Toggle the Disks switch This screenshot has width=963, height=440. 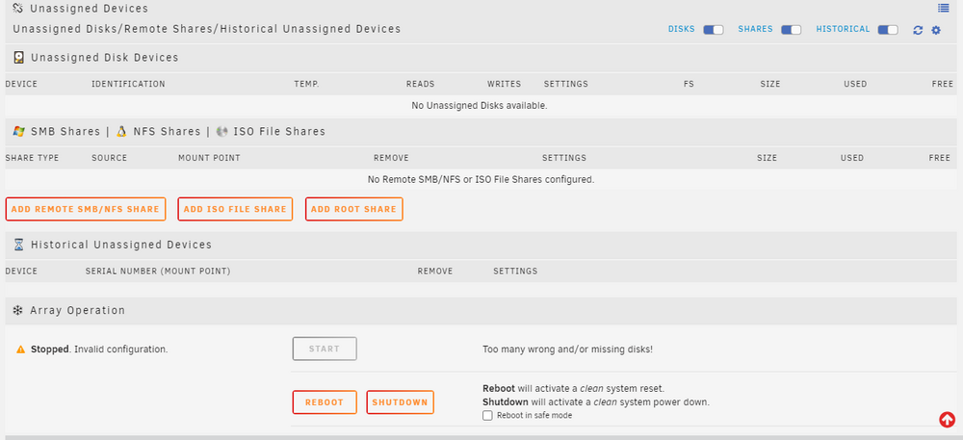click(x=713, y=30)
